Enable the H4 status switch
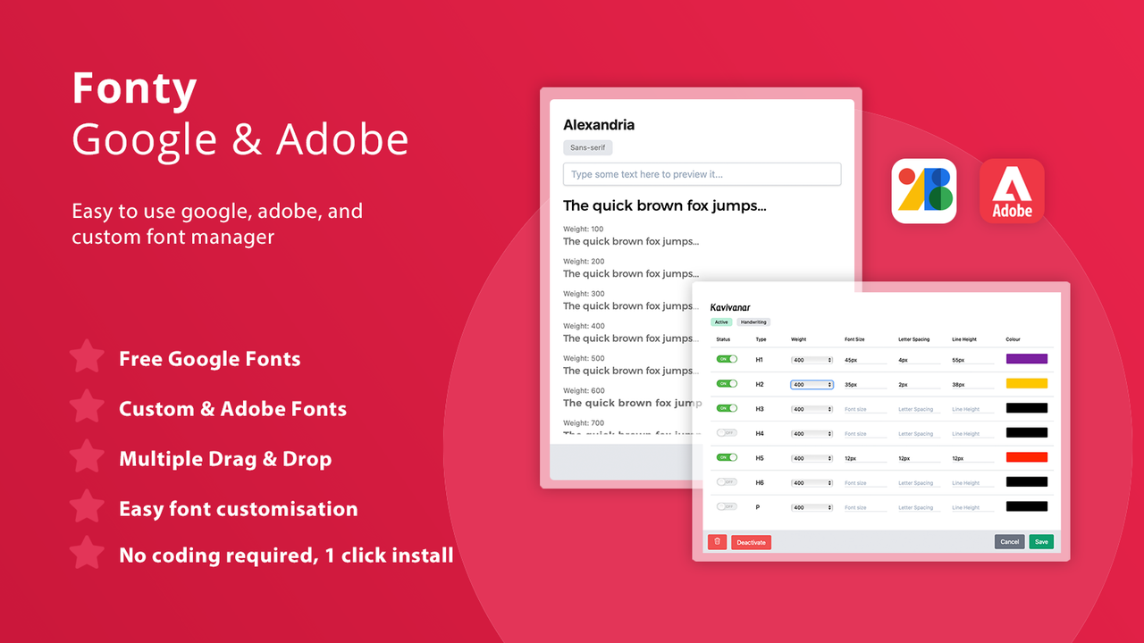Image resolution: width=1144 pixels, height=643 pixels. 727,433
